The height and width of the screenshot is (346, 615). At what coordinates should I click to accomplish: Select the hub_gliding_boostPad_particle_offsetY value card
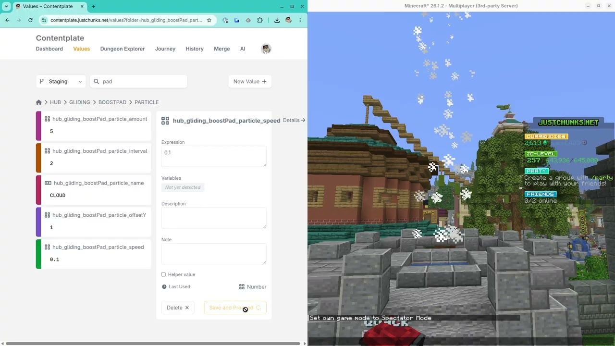pos(94,222)
